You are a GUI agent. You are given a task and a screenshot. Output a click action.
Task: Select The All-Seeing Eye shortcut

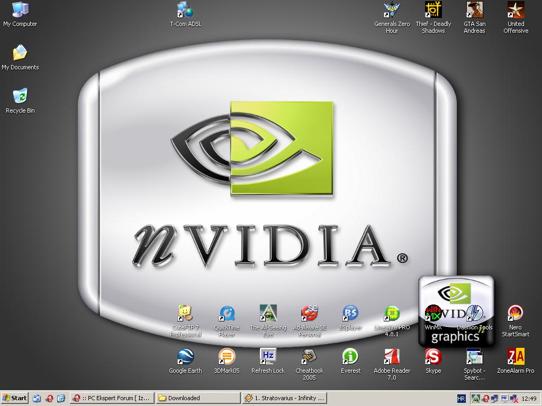(268, 321)
